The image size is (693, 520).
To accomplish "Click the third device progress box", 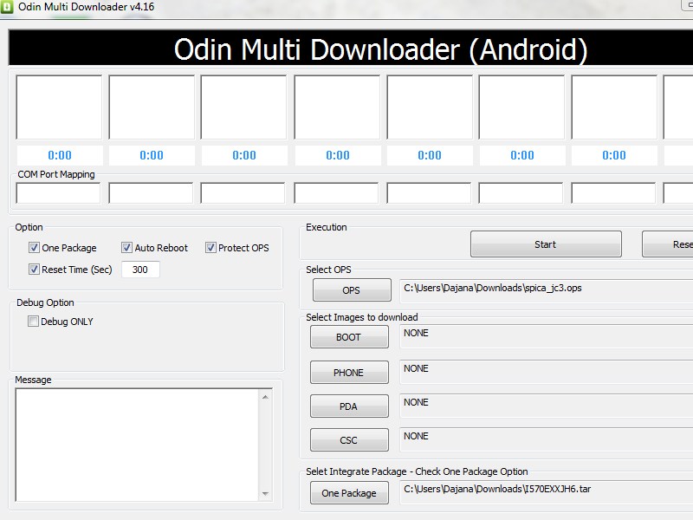I will pos(243,107).
